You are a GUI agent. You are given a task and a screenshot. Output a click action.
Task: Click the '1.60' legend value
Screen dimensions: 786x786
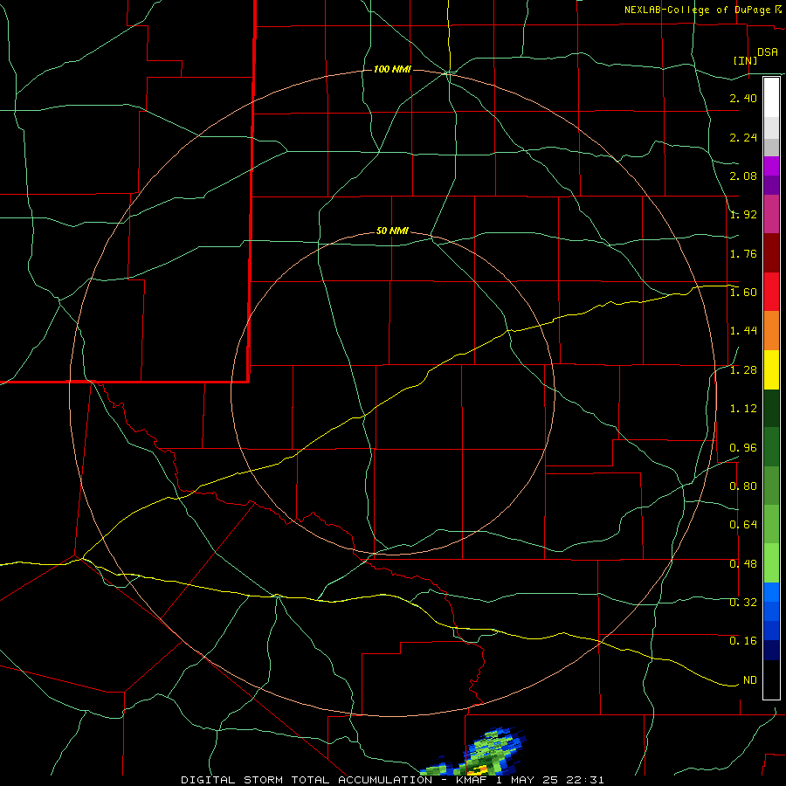click(x=743, y=293)
